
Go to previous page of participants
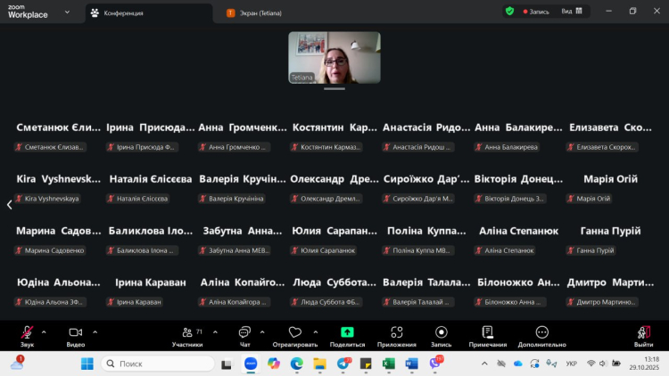coord(9,204)
